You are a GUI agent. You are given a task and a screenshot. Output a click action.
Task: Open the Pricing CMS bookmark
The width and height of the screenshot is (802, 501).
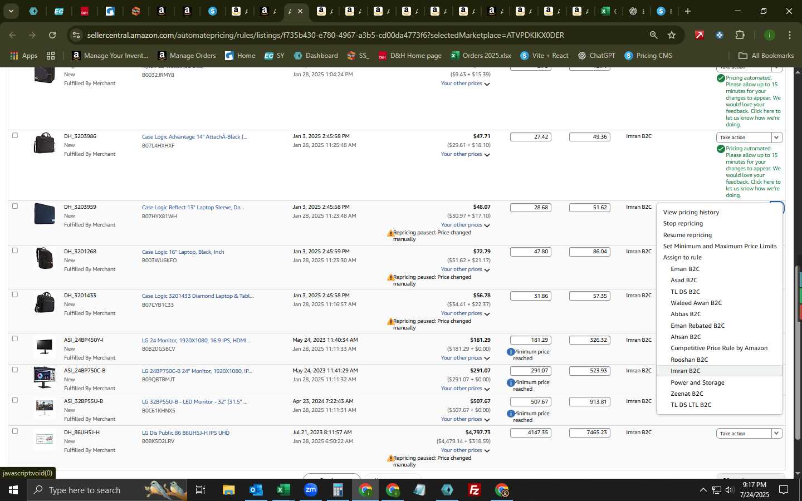point(648,56)
